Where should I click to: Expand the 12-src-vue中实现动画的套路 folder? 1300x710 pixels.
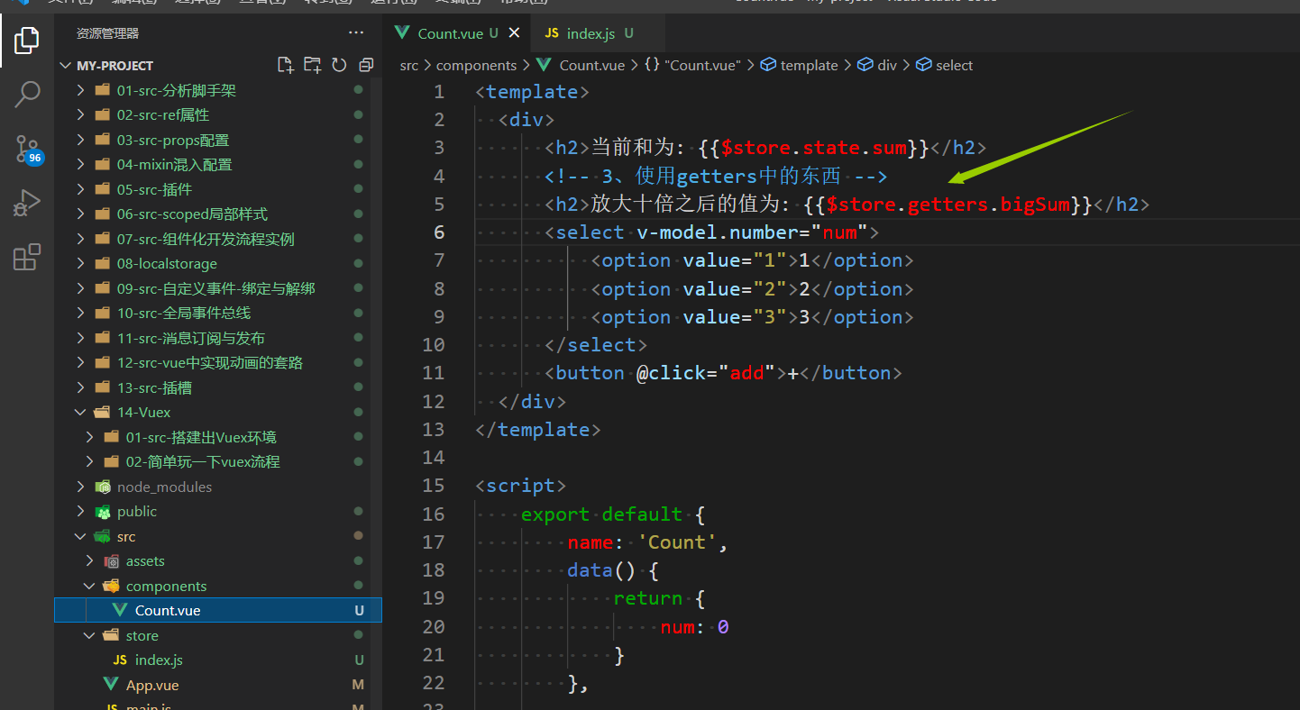(x=218, y=363)
